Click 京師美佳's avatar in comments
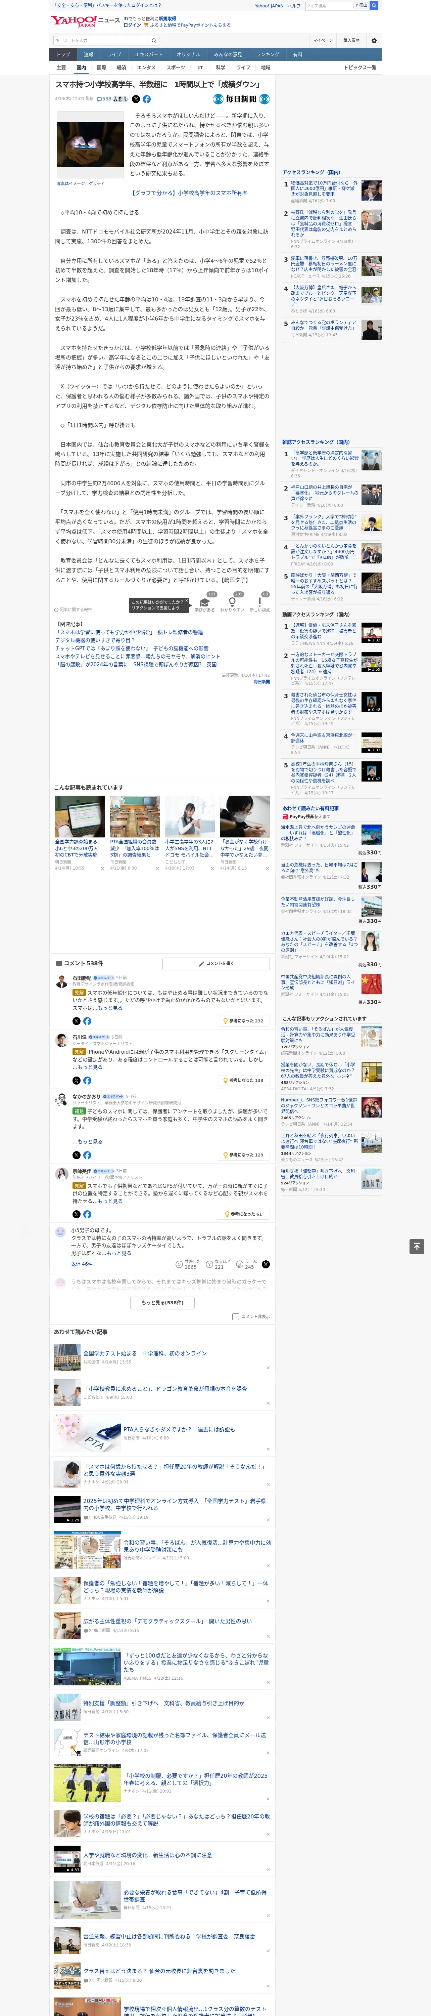The height and width of the screenshot is (2016, 431). [61, 1174]
